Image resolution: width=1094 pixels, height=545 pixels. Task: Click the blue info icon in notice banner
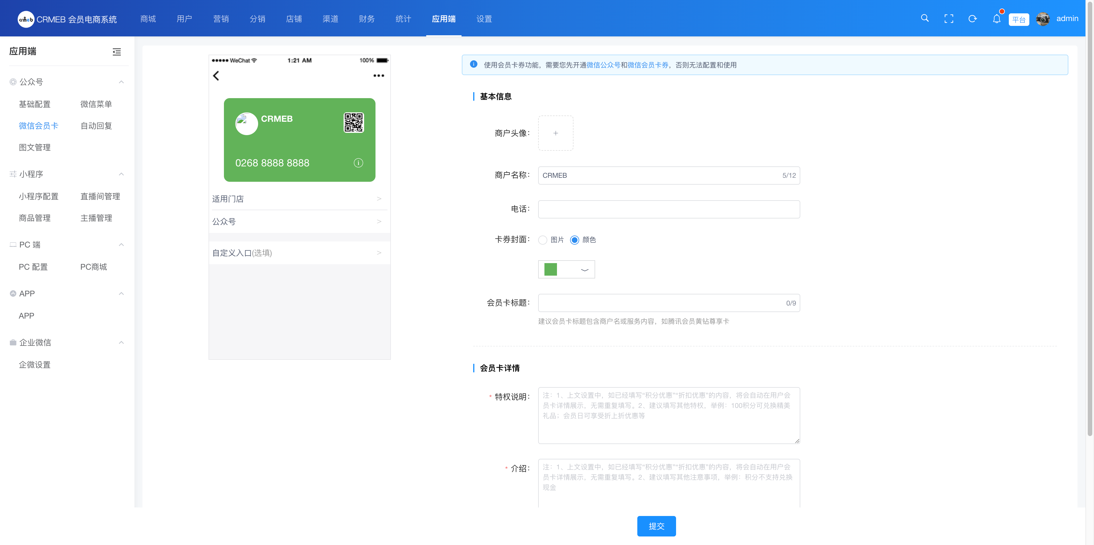click(x=473, y=65)
